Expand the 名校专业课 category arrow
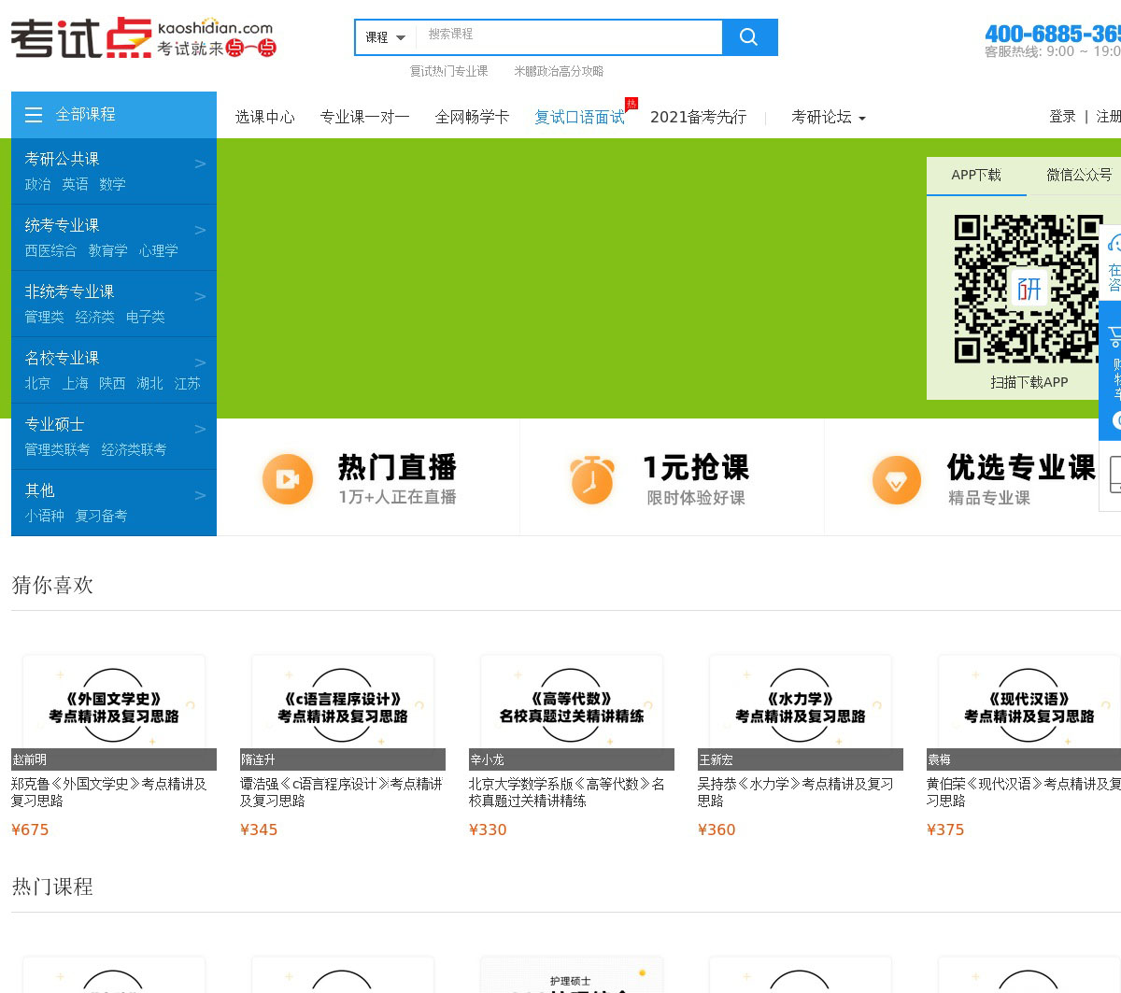The height and width of the screenshot is (993, 1121). coord(200,363)
